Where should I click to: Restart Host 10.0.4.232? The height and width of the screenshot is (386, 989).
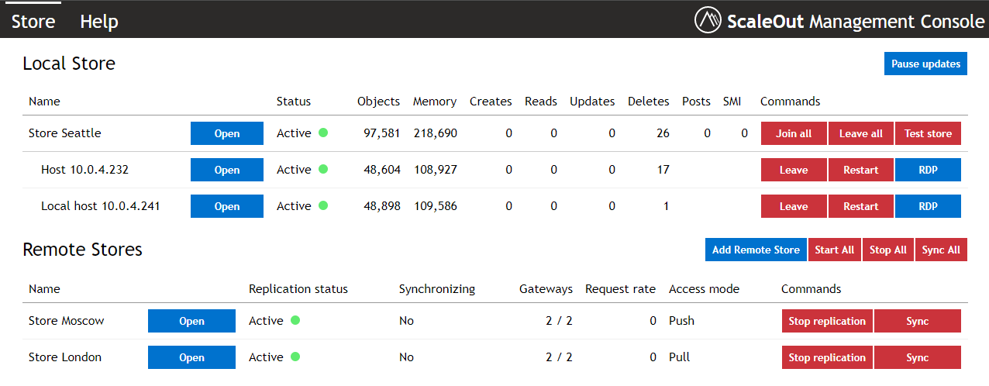pos(861,170)
